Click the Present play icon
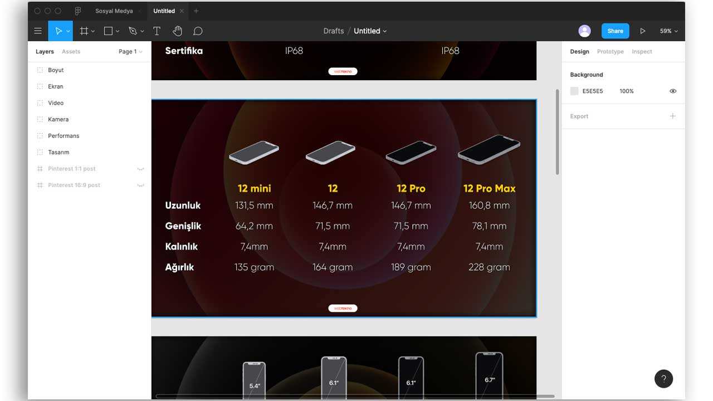Viewport: 713px width, 401px height. pos(642,31)
